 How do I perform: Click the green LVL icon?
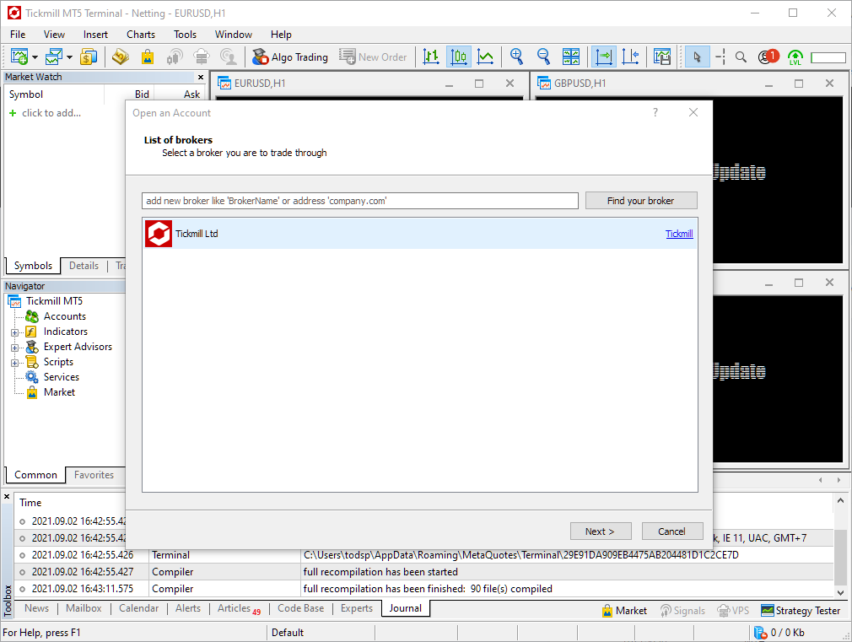[x=795, y=57]
